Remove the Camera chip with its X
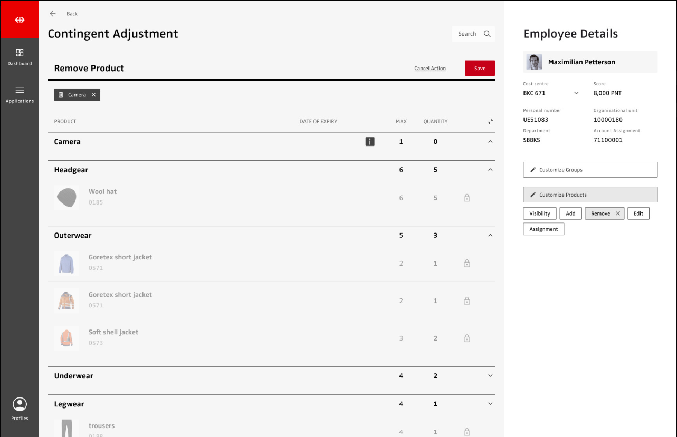This screenshot has height=437, width=677. point(94,95)
